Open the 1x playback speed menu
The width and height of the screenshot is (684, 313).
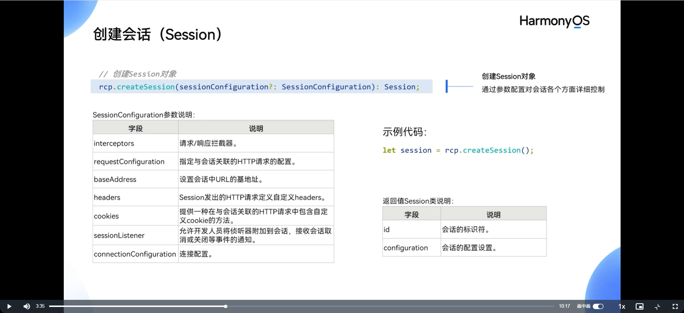(x=622, y=306)
